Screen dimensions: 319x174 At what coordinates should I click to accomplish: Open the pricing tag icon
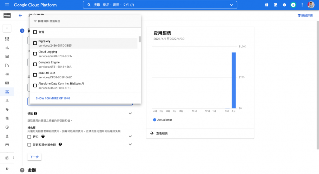coord(7,109)
